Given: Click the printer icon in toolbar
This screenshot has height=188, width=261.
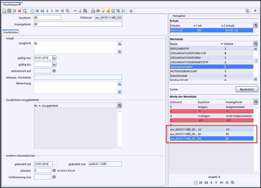Looking at the screenshot, I should tap(93, 11).
